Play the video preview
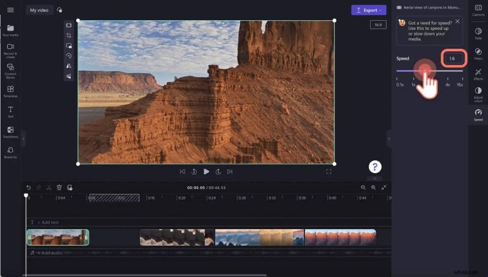488x277 pixels. tap(206, 172)
